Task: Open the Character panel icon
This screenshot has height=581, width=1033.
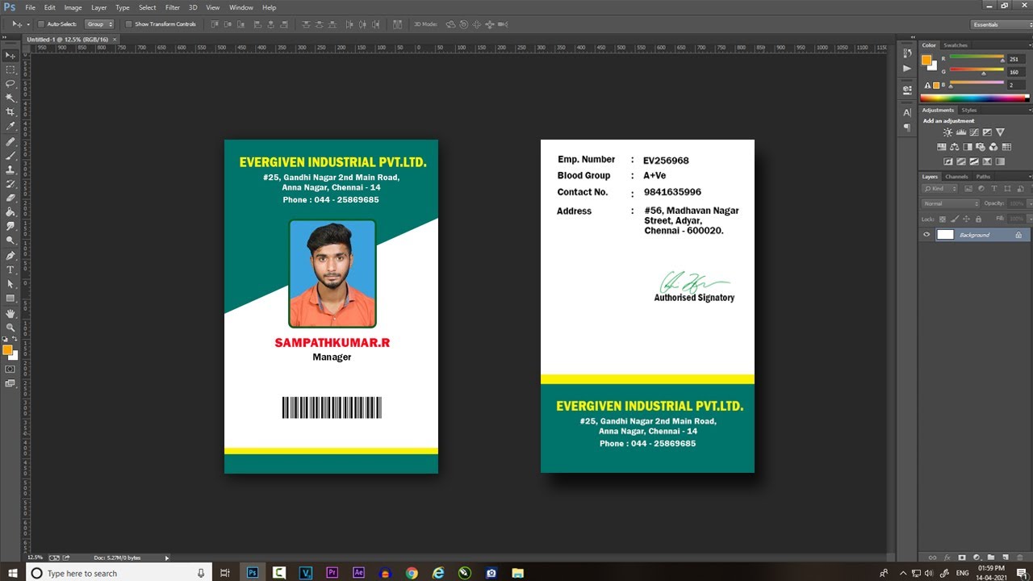Action: pos(907,112)
